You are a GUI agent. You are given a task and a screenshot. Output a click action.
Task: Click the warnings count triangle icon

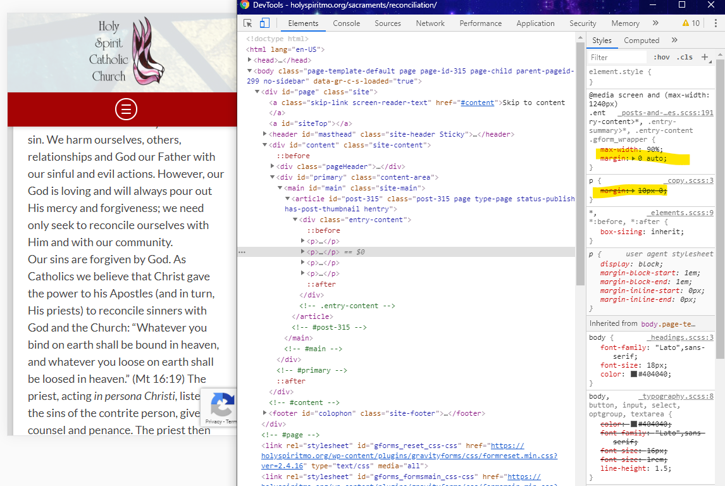coord(686,23)
